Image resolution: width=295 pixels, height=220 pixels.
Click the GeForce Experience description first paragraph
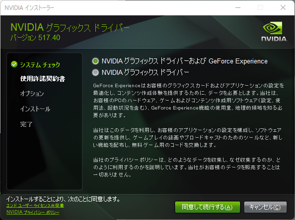click(188, 101)
